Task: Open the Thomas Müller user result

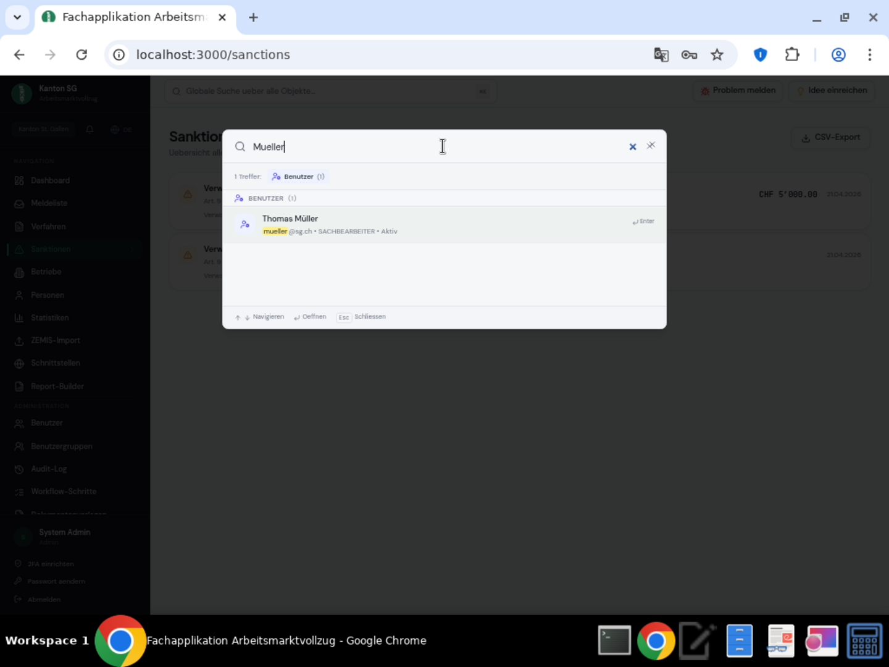Action: point(444,224)
